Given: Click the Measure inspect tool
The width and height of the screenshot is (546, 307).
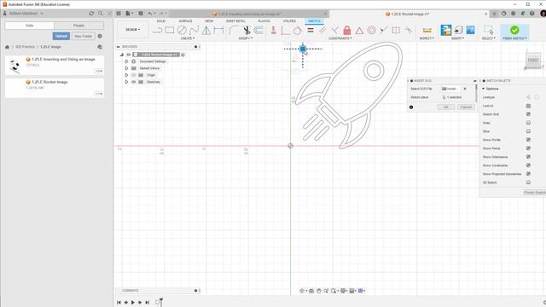Looking at the screenshot, I should click(427, 31).
